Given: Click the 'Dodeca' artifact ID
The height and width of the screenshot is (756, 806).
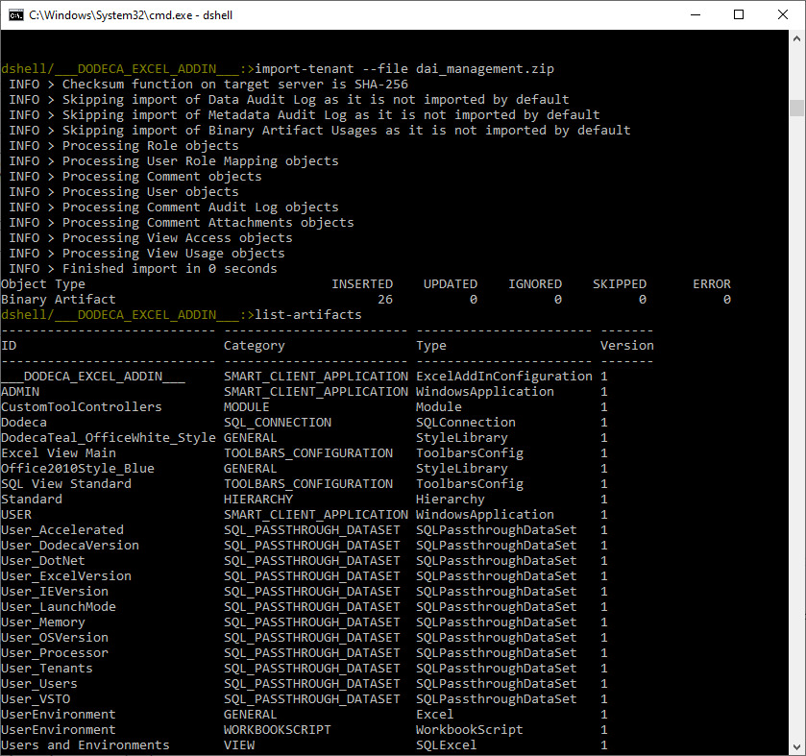Looking at the screenshot, I should [x=24, y=423].
